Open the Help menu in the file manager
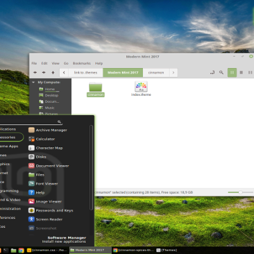The image size is (254, 254). (x=99, y=63)
